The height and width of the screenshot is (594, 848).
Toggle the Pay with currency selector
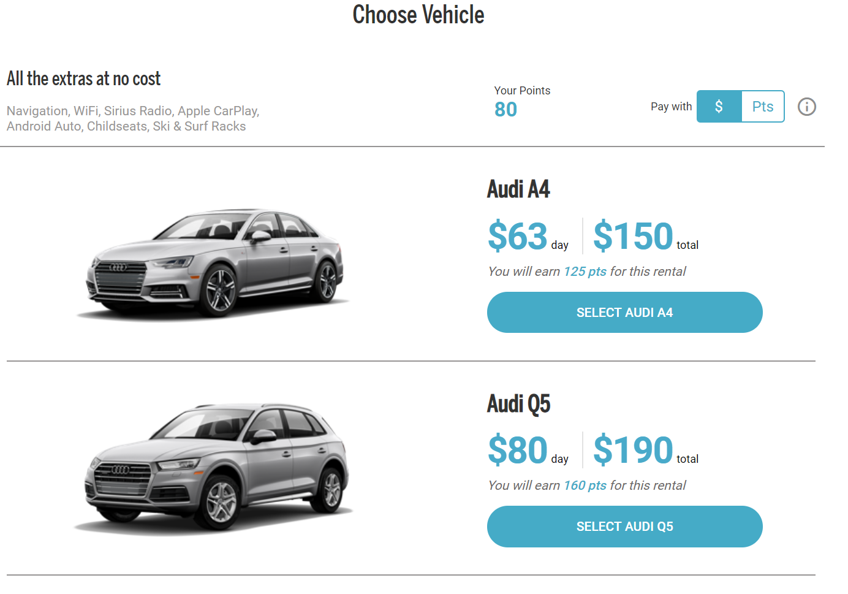740,106
